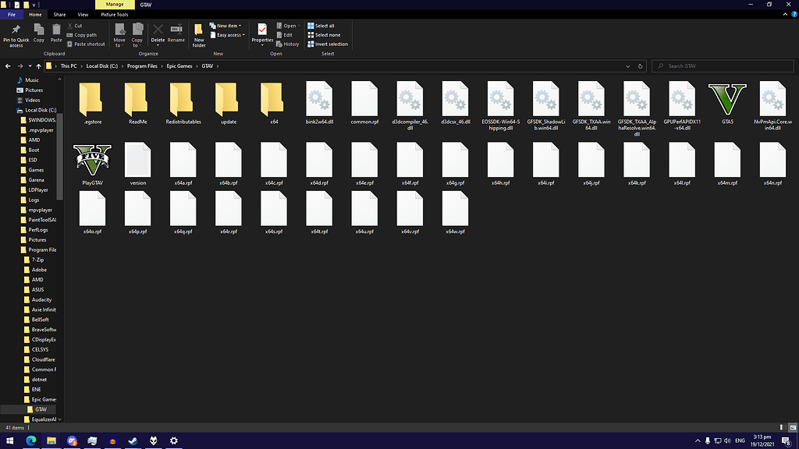Open the New item dropdown

[225, 24]
